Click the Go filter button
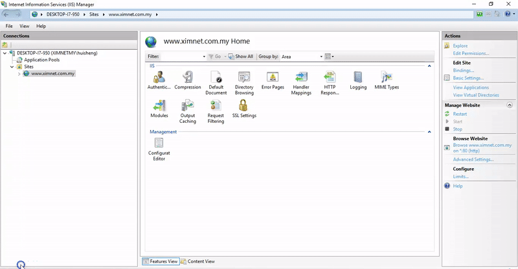This screenshot has height=269, width=518. coord(215,56)
